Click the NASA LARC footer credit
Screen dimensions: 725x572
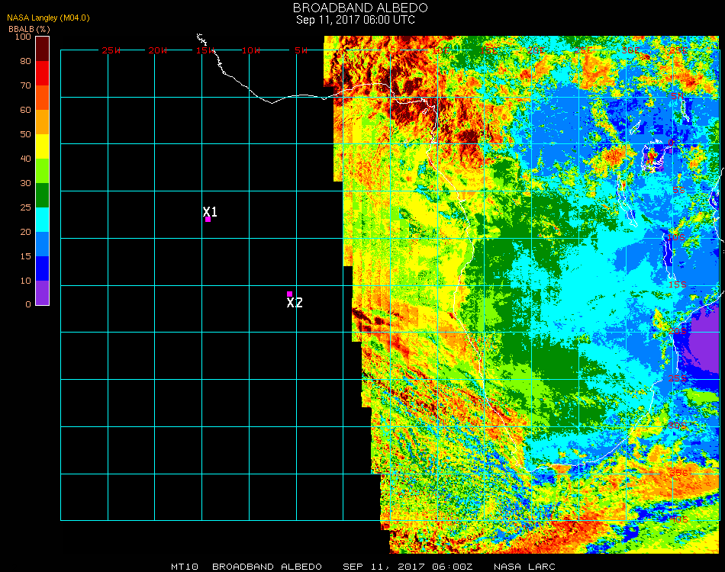(524, 567)
